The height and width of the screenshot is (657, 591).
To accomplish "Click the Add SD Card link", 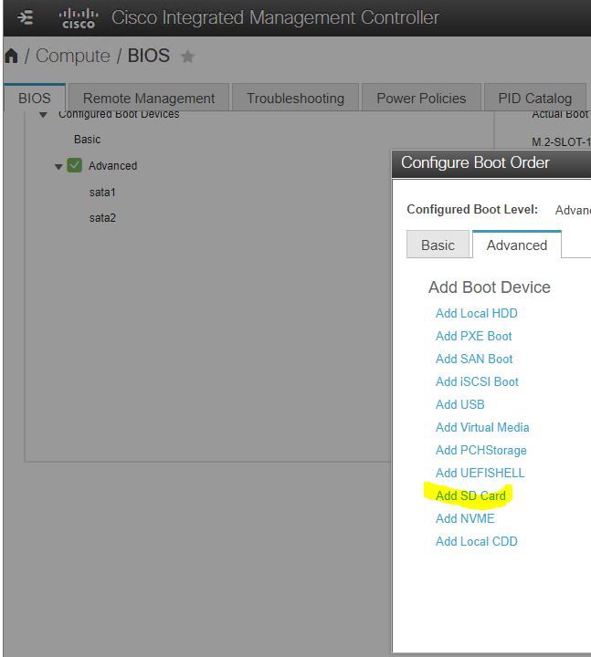I will tap(470, 495).
